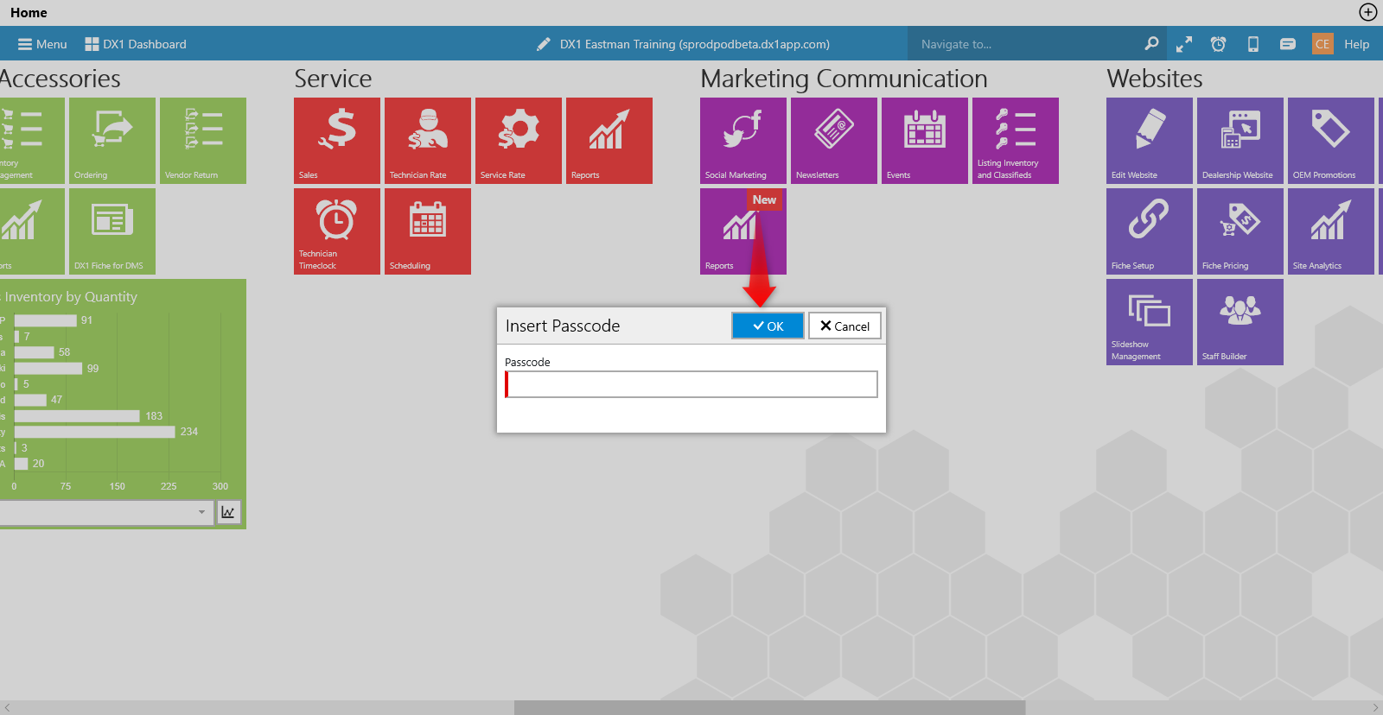Click the search magnifier icon
1383x715 pixels.
click(1151, 44)
